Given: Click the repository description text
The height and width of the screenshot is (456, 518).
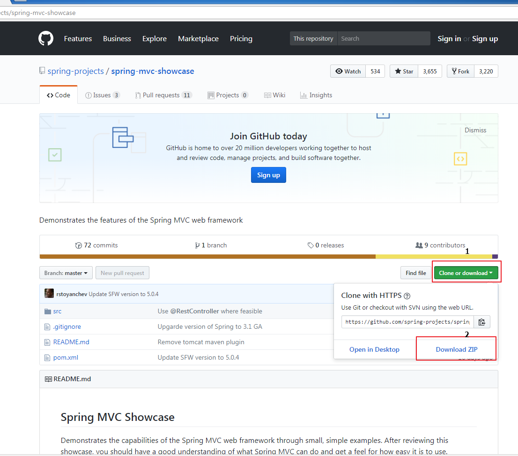Looking at the screenshot, I should tap(141, 220).
